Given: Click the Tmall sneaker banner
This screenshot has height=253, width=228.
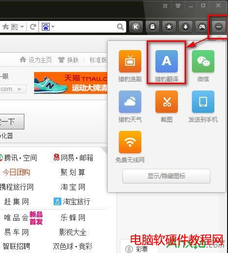Looking at the screenshot, I should coord(71,83).
